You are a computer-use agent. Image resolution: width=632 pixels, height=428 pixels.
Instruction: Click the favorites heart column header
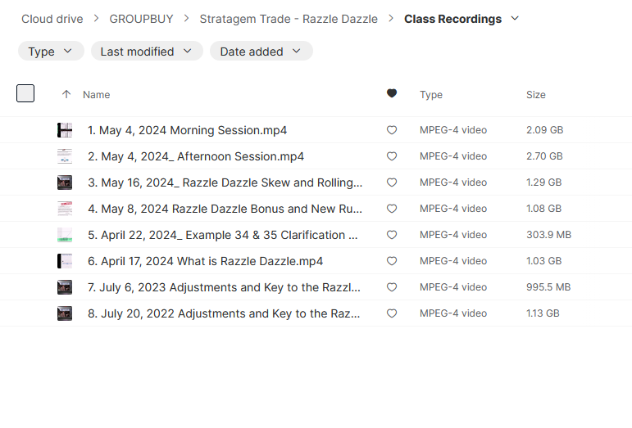392,94
